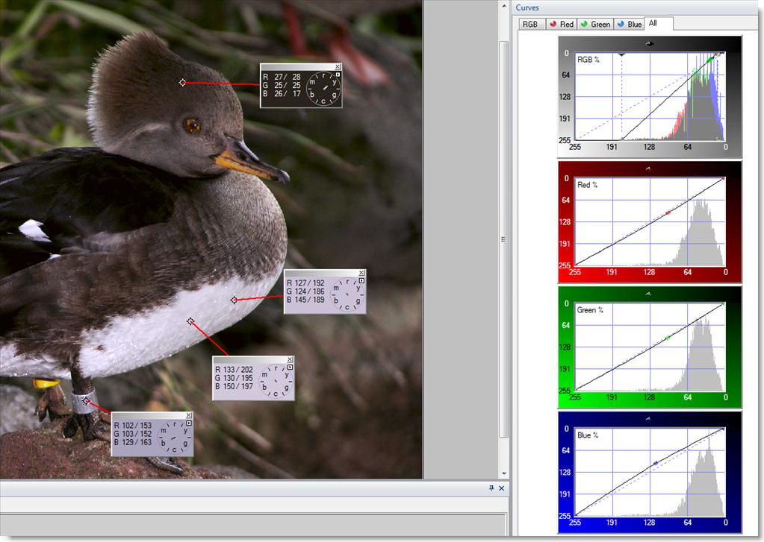The height and width of the screenshot is (542, 764).
Task: Click the small square button on the R 27/28 readout
Action: 338,75
